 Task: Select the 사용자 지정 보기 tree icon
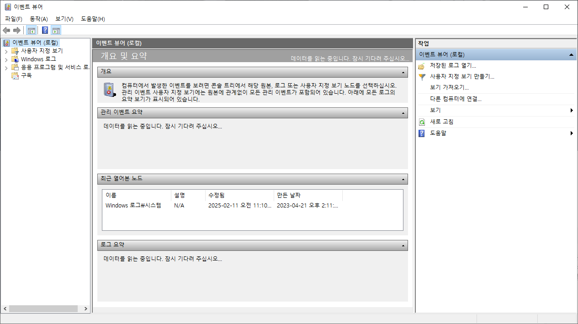pyautogui.click(x=14, y=51)
